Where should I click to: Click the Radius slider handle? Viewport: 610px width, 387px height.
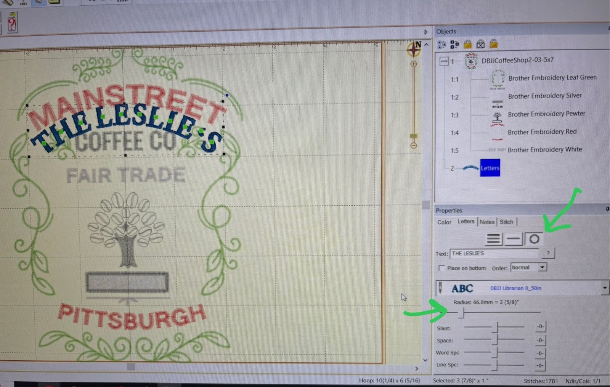coord(461,313)
